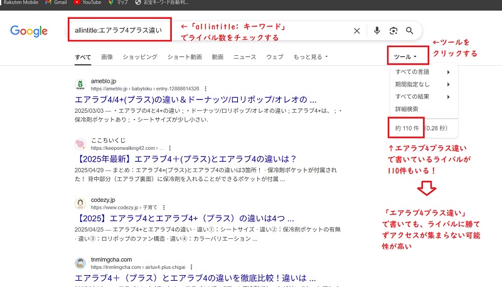Click the Google logo
The height and width of the screenshot is (287, 502).
pos(29,31)
